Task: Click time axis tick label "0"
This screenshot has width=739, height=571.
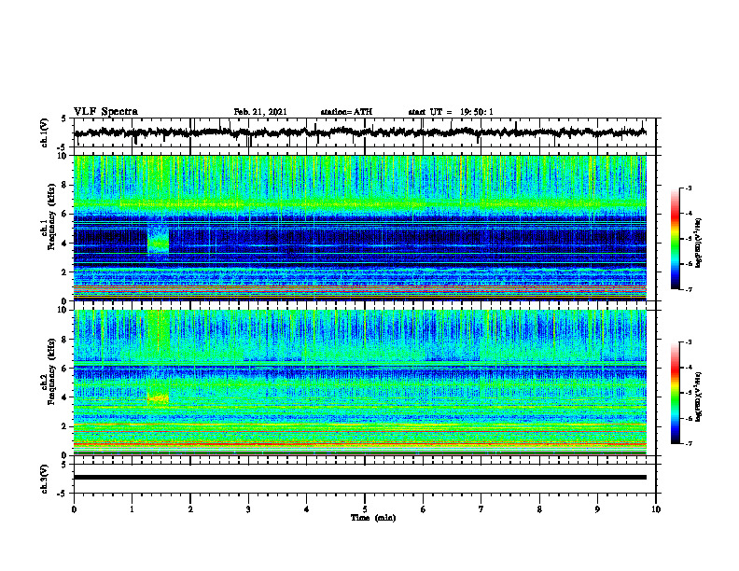Action: pos(74,509)
